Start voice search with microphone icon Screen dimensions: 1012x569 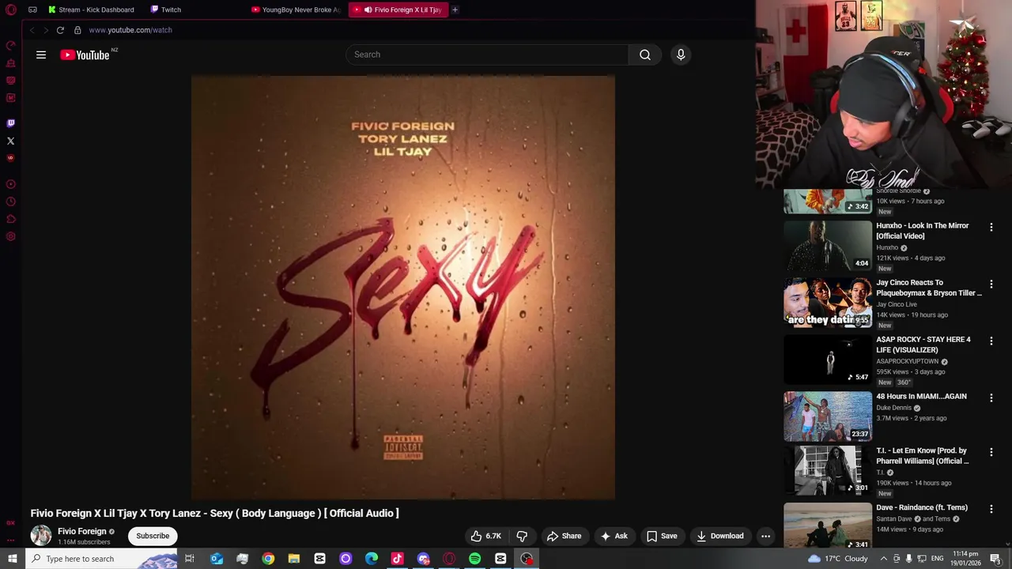(681, 55)
